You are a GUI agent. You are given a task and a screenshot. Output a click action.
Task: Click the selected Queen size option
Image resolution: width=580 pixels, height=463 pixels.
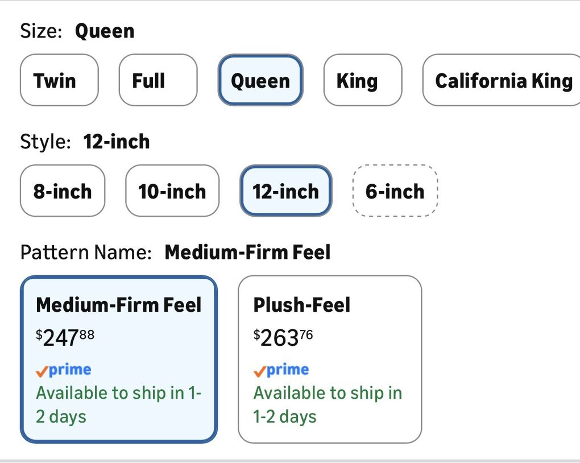[x=260, y=80]
